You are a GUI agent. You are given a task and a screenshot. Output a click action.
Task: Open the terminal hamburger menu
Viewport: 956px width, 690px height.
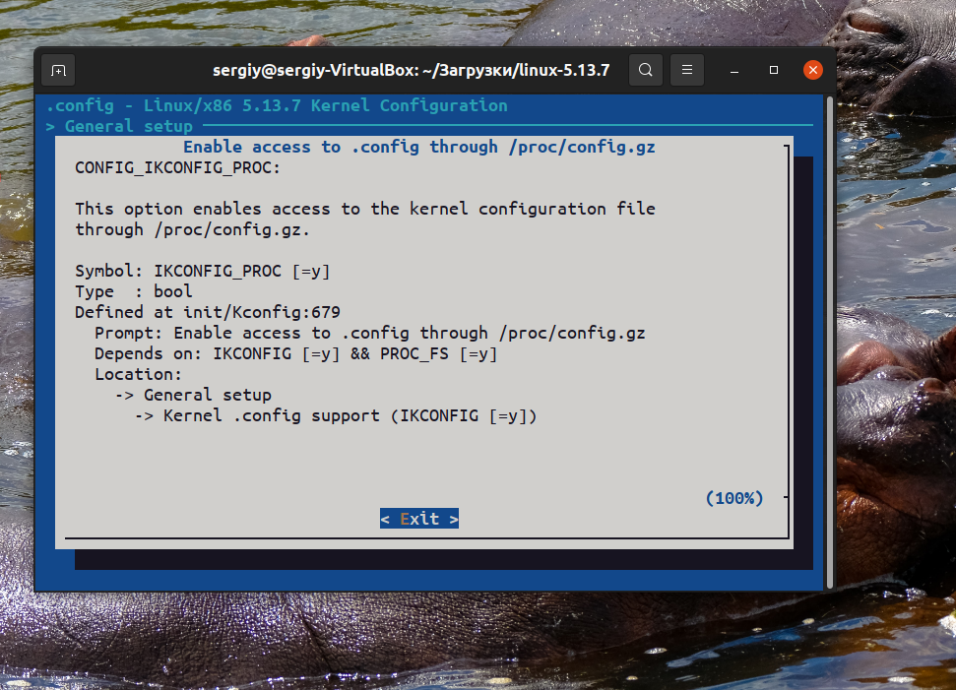687,70
